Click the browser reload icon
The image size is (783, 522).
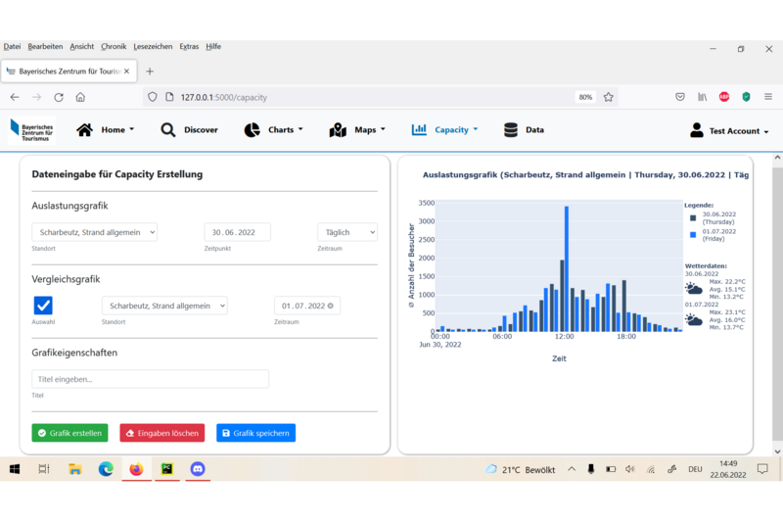tap(59, 97)
